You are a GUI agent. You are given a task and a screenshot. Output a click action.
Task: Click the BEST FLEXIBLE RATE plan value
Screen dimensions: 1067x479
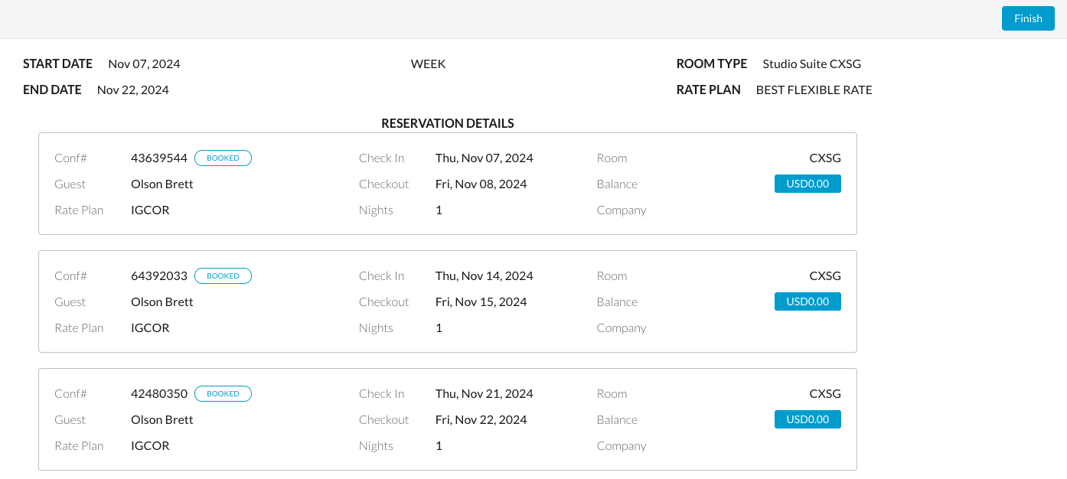[x=814, y=90]
